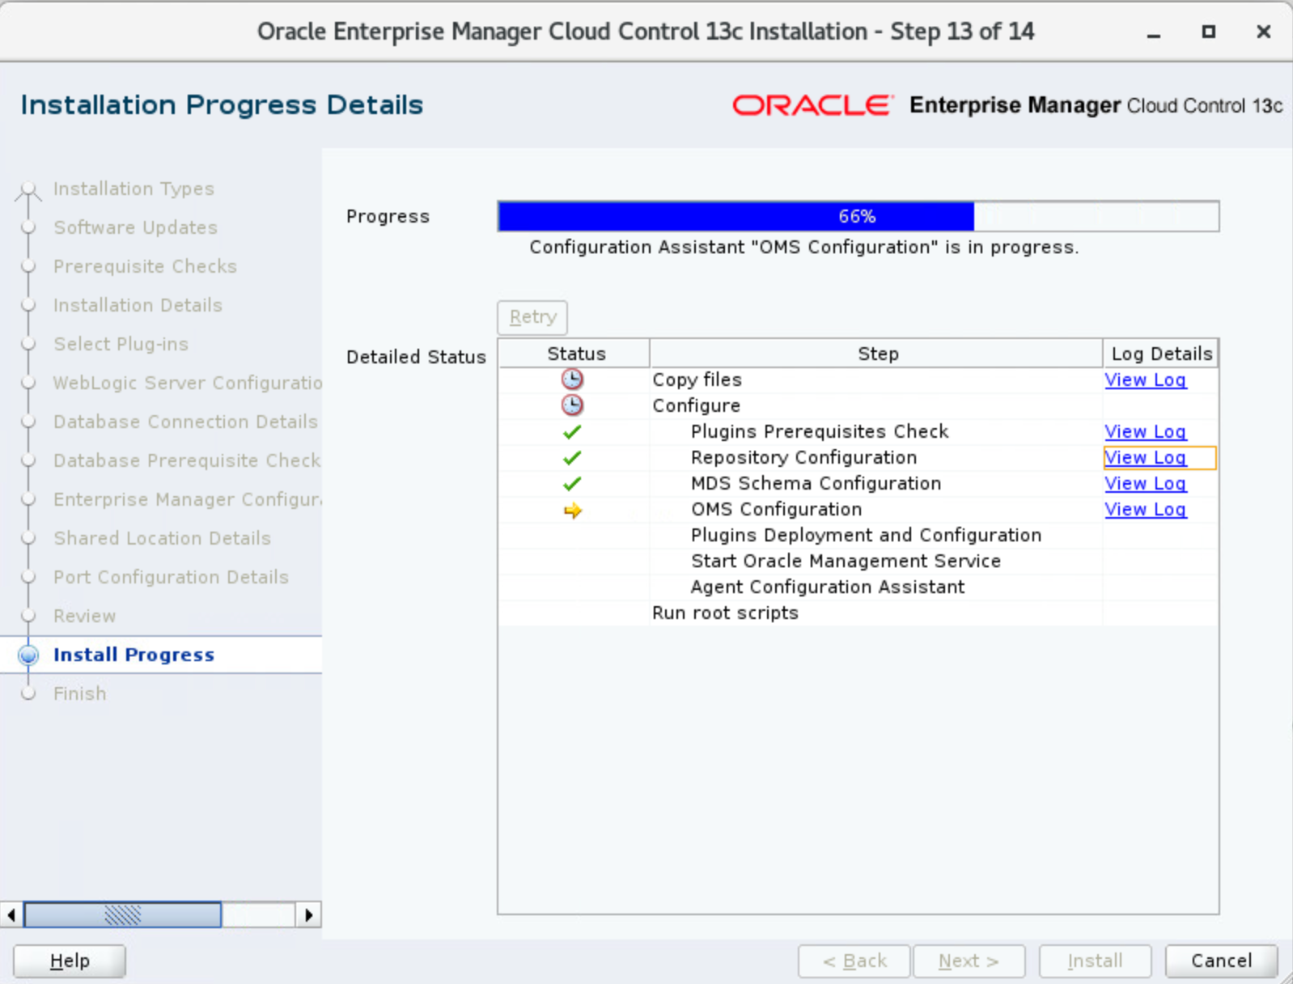Image resolution: width=1293 pixels, height=984 pixels.
Task: Click the Copy files step row text
Action: [697, 380]
